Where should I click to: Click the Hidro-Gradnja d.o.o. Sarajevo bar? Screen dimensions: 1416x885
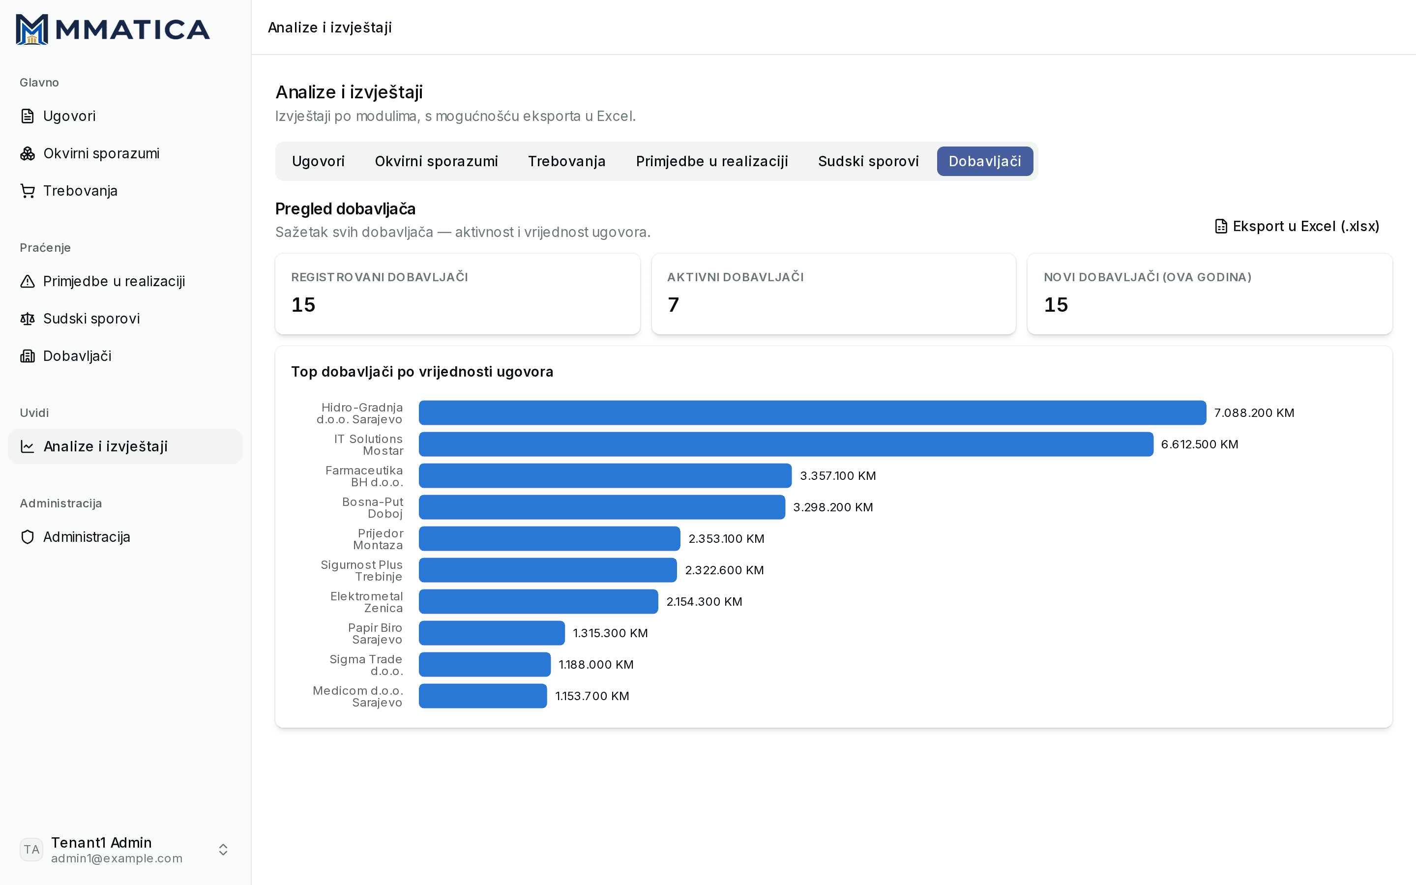812,413
